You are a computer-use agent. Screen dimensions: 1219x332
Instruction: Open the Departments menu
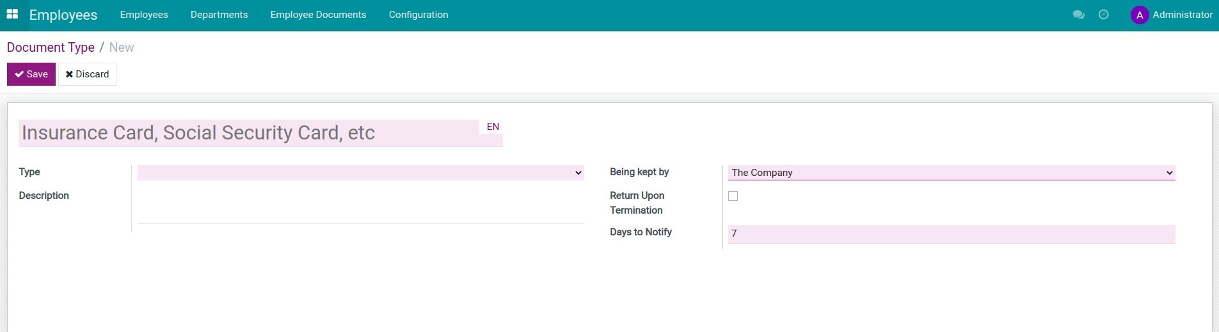[219, 15]
